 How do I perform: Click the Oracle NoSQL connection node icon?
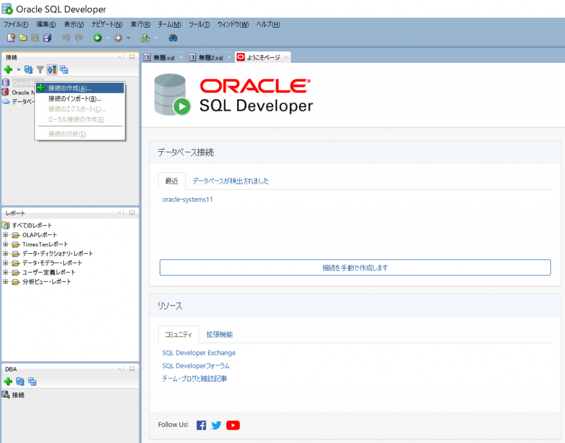click(x=6, y=92)
